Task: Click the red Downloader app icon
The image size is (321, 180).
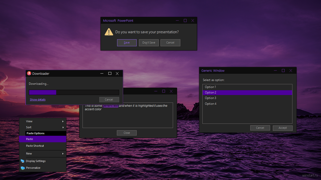Action: (29, 73)
